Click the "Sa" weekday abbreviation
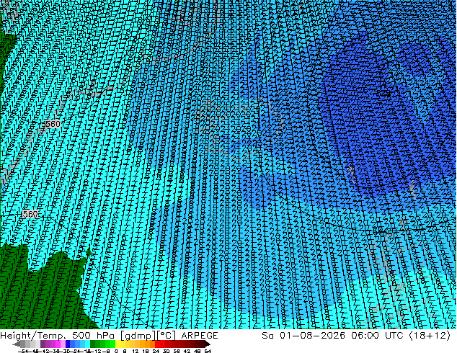The height and width of the screenshot is (353, 457). point(267,336)
